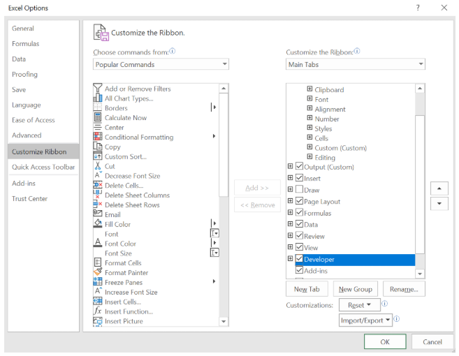Click the New Group button

[x=356, y=289]
